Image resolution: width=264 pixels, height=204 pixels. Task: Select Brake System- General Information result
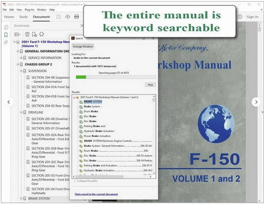click(x=118, y=146)
